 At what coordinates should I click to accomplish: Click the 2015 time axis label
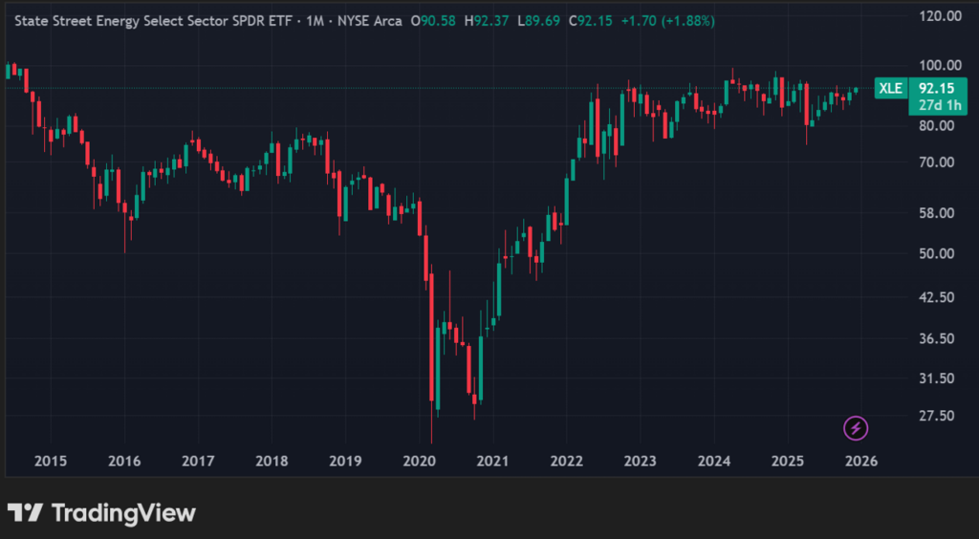(x=51, y=462)
